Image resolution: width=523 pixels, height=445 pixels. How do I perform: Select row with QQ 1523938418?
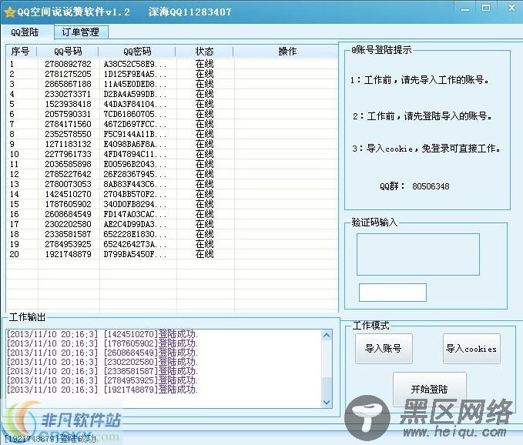pos(172,104)
